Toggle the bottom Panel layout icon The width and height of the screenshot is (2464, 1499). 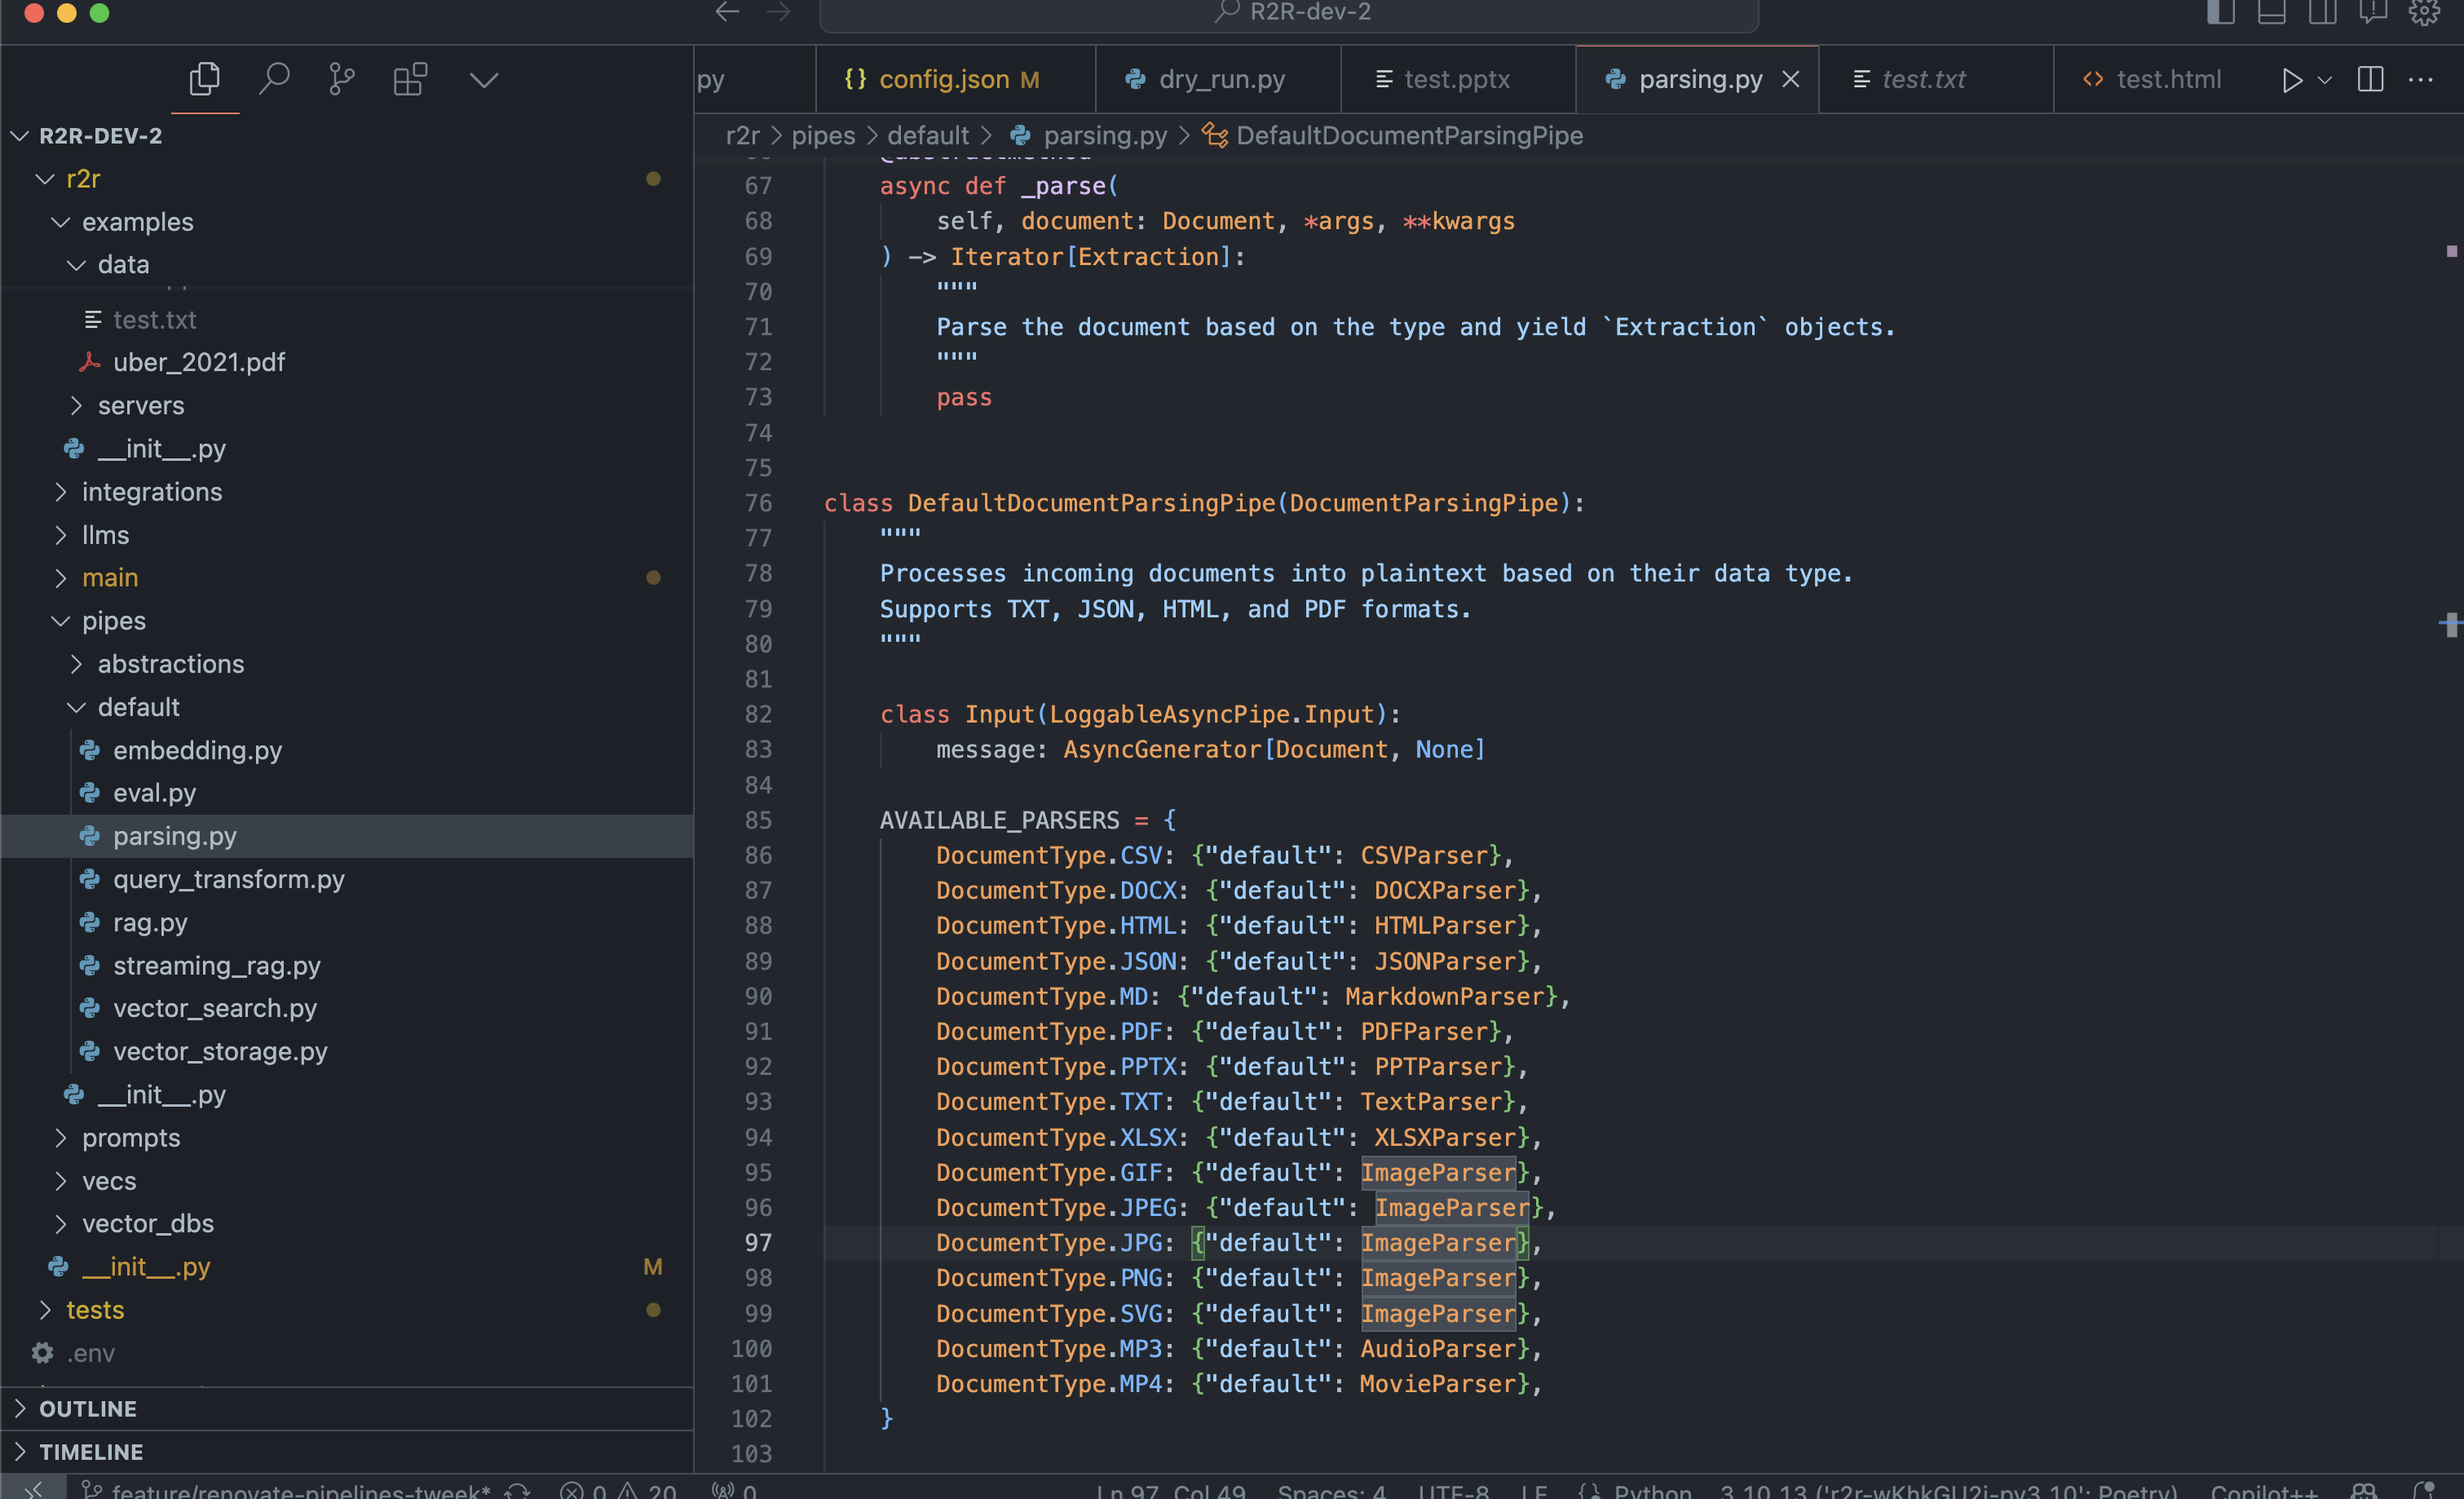click(x=2271, y=12)
